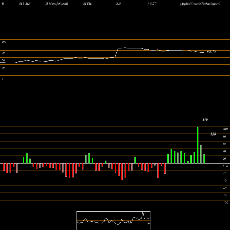This screenshot has height=230, width=230.
Task: Click the 80 label on the MR axis
Action: click(x=224, y=137)
